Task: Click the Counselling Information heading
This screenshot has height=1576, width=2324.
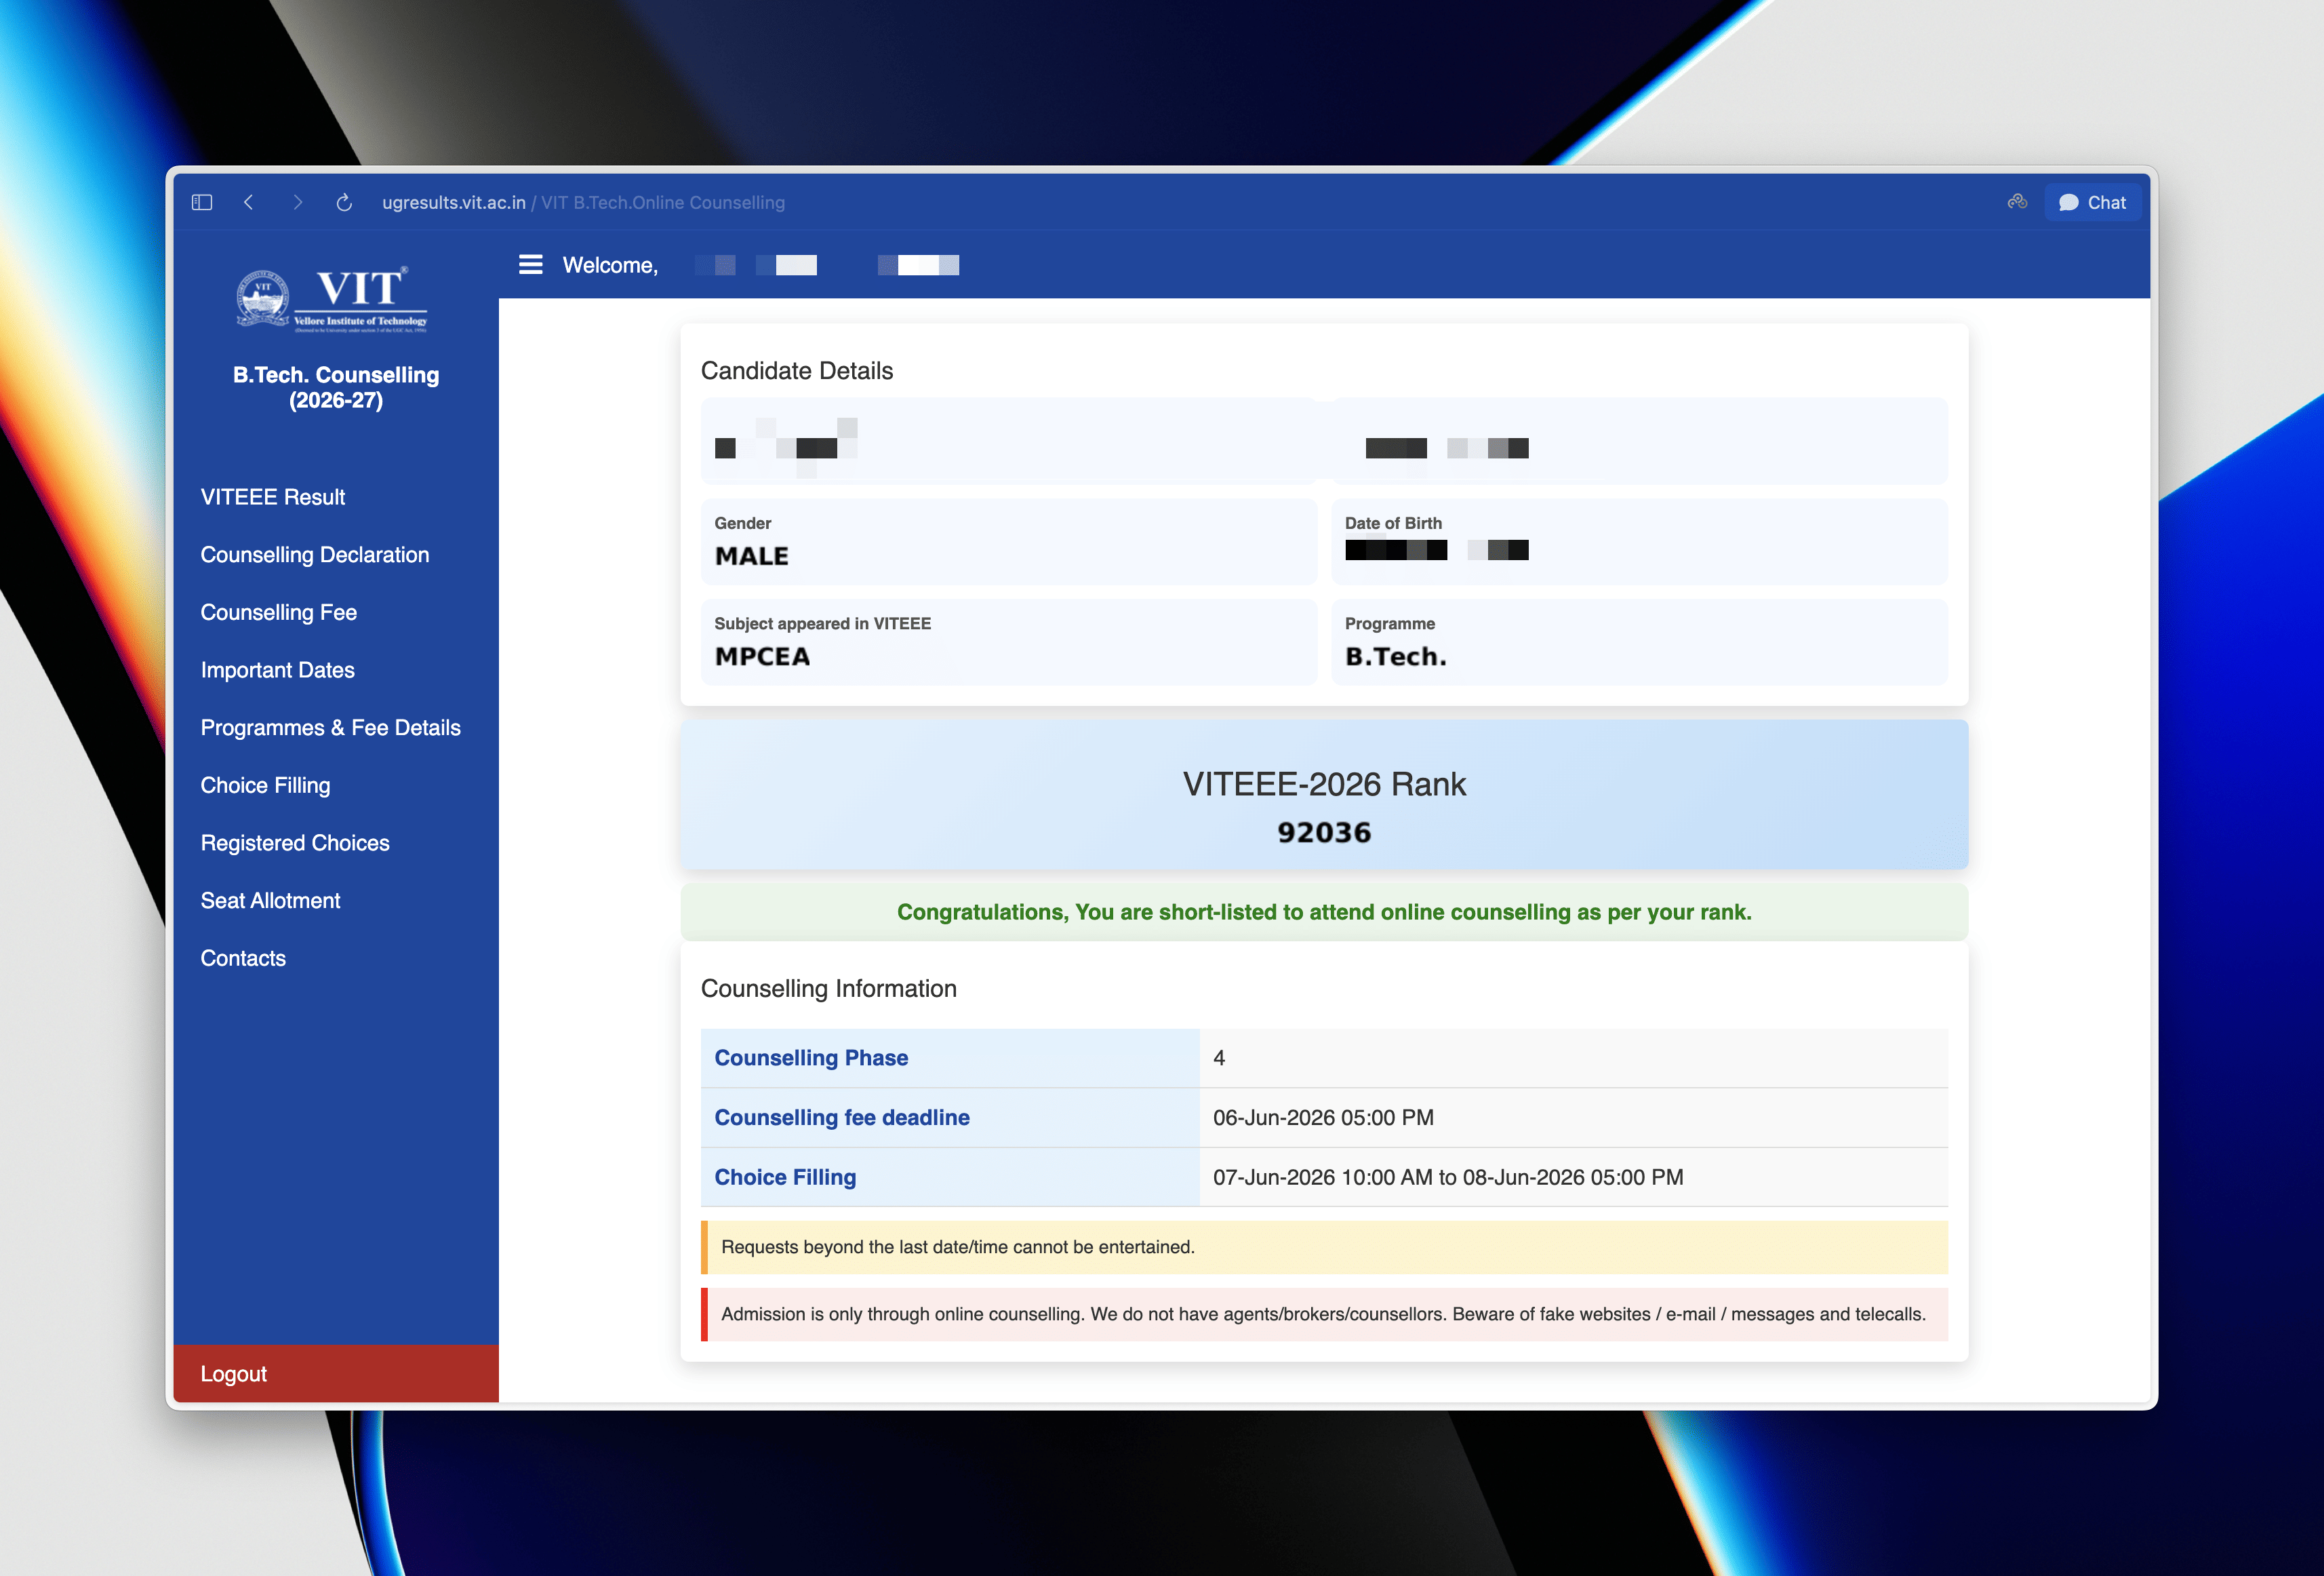Action: (x=829, y=989)
